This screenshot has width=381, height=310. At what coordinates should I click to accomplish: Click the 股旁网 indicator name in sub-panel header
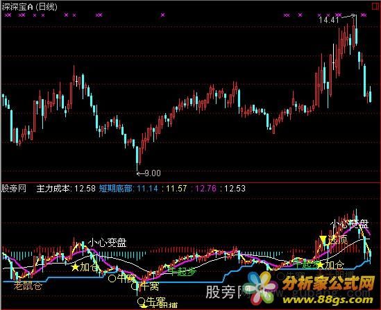pos(14,189)
